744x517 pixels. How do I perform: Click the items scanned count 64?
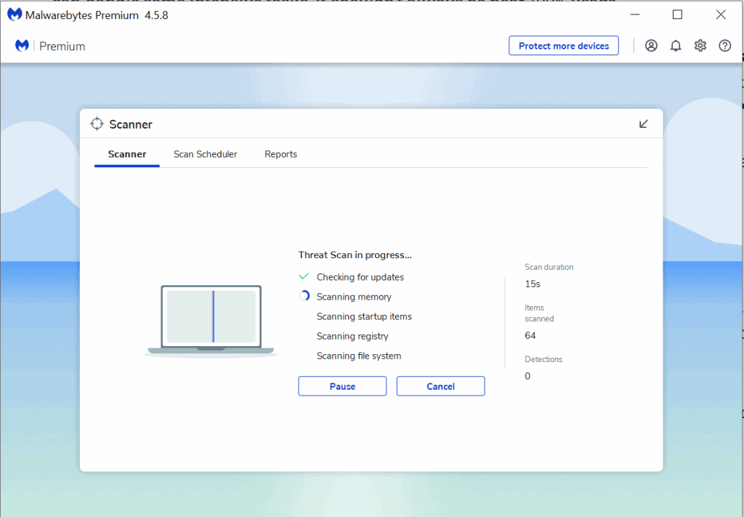pyautogui.click(x=530, y=336)
